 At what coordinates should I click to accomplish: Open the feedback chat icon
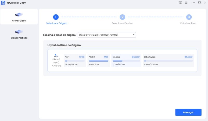click(180, 3)
